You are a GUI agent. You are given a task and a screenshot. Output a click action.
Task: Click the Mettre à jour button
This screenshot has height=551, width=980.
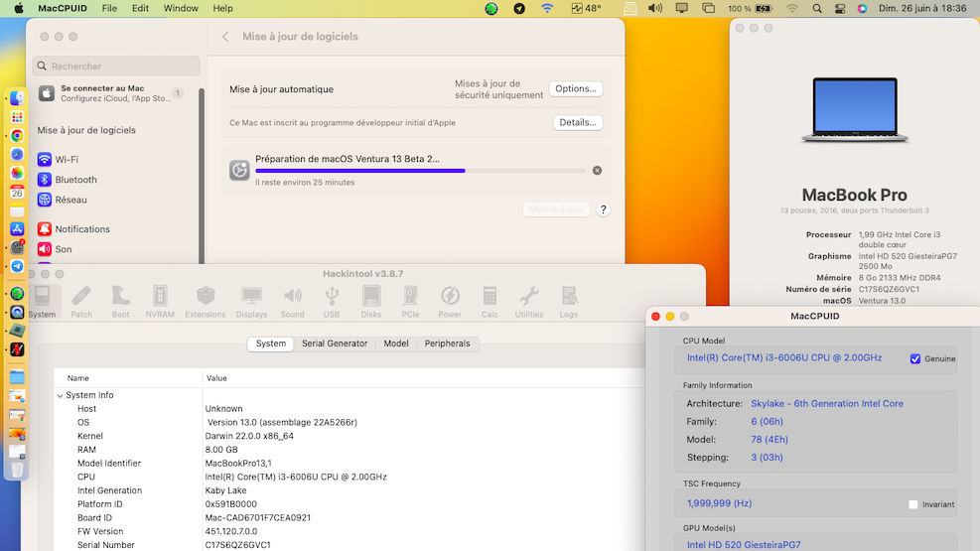coord(556,209)
